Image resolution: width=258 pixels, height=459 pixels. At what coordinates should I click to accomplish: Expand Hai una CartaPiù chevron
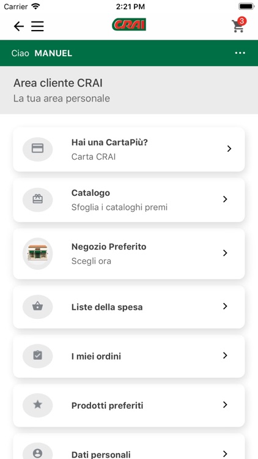pyautogui.click(x=229, y=149)
